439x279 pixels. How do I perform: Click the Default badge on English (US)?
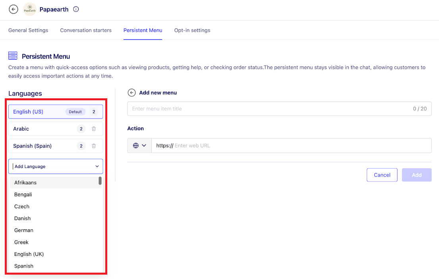(x=75, y=112)
